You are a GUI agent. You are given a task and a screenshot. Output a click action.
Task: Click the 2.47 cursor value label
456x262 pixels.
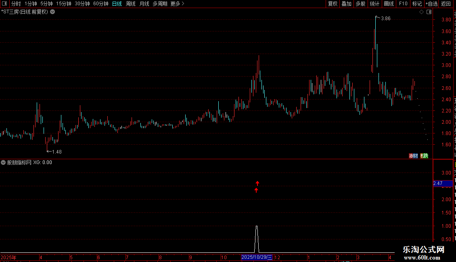[443, 183]
